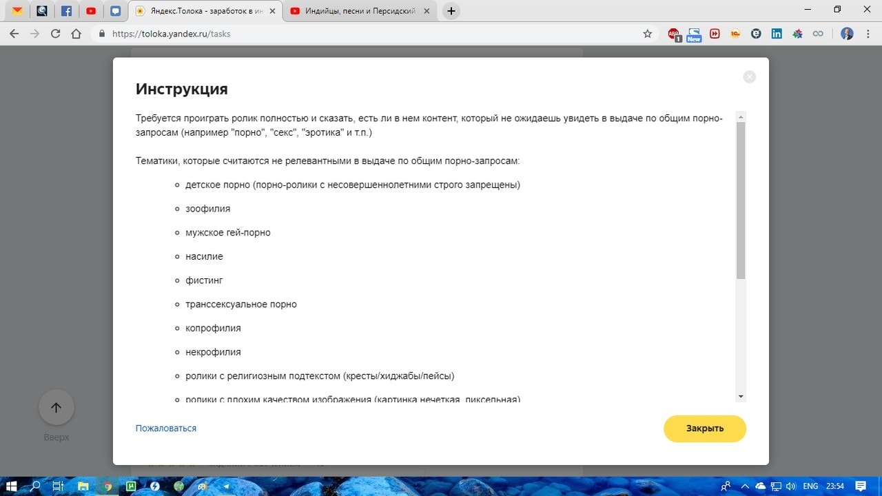Open the People icon in system tray

pyautogui.click(x=726, y=486)
